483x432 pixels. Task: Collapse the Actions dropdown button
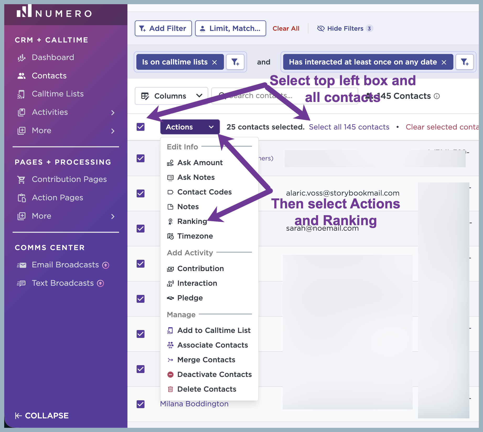[190, 127]
